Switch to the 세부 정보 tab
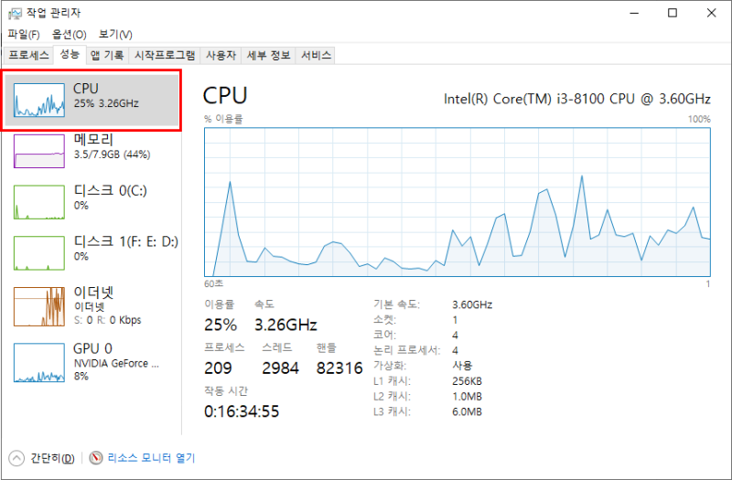 pyautogui.click(x=268, y=55)
